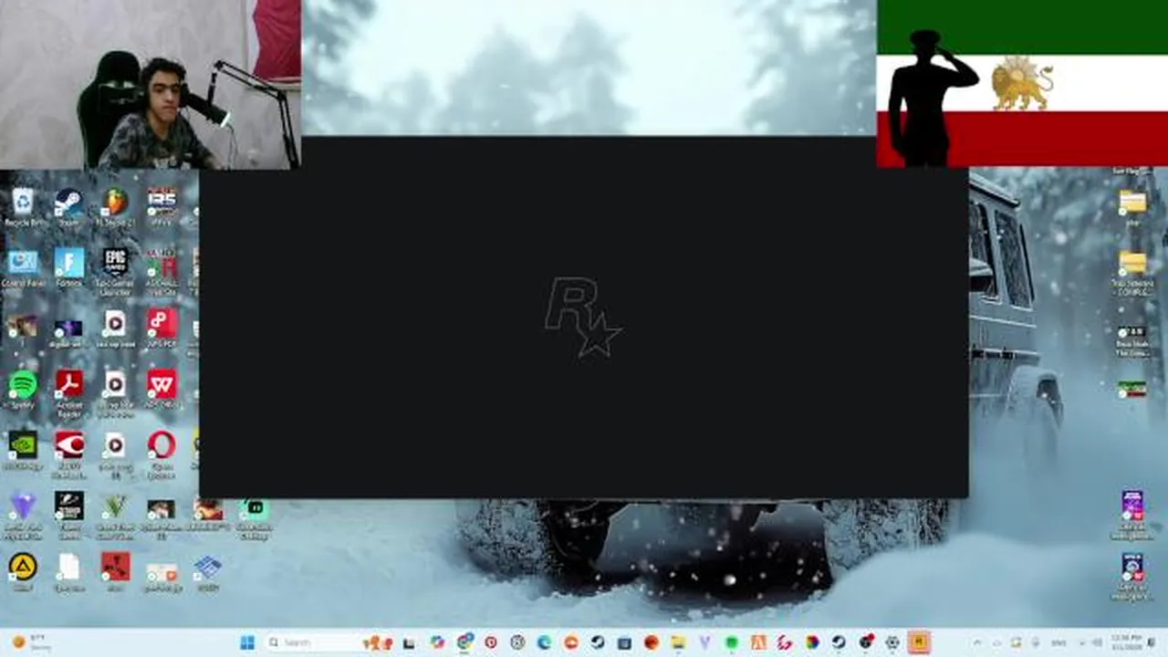The width and height of the screenshot is (1168, 657).
Task: Open the Control Panel desktop shortcut
Action: (x=23, y=268)
